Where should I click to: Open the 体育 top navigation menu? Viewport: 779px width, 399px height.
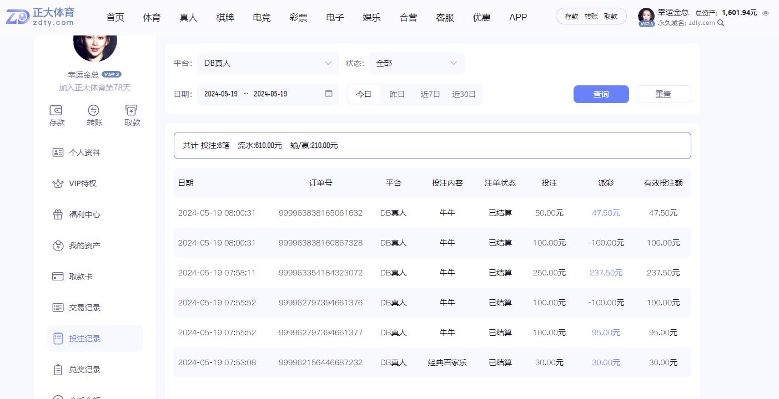pyautogui.click(x=152, y=17)
